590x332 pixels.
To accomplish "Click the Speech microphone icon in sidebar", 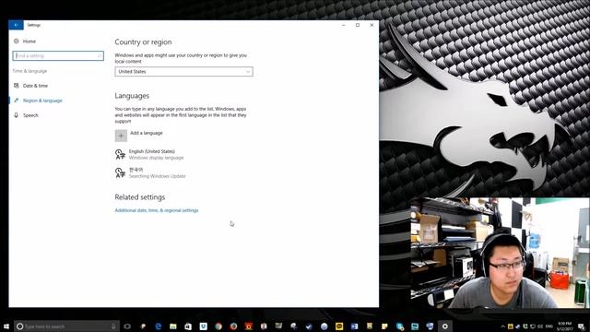I will 17,115.
